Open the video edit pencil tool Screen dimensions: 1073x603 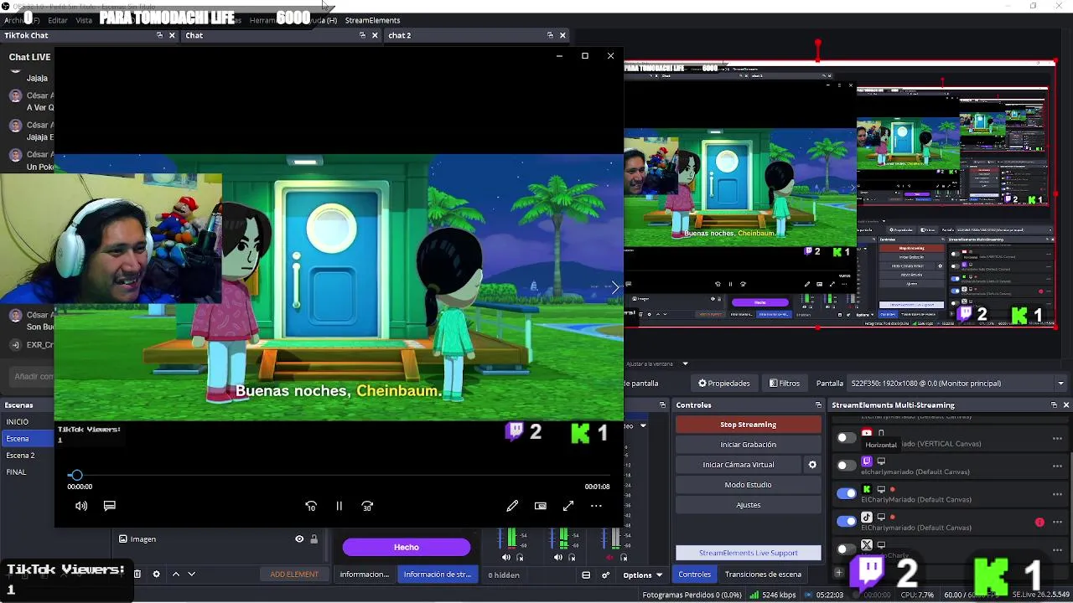click(x=512, y=506)
